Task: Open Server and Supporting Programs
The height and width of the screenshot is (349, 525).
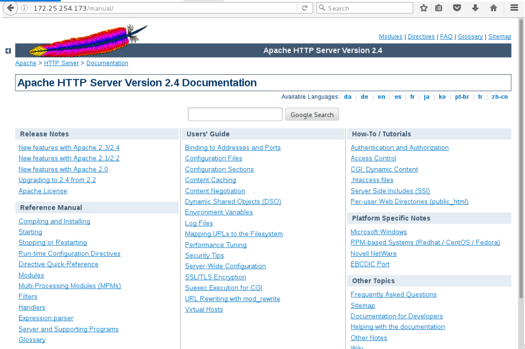Action: click(69, 329)
